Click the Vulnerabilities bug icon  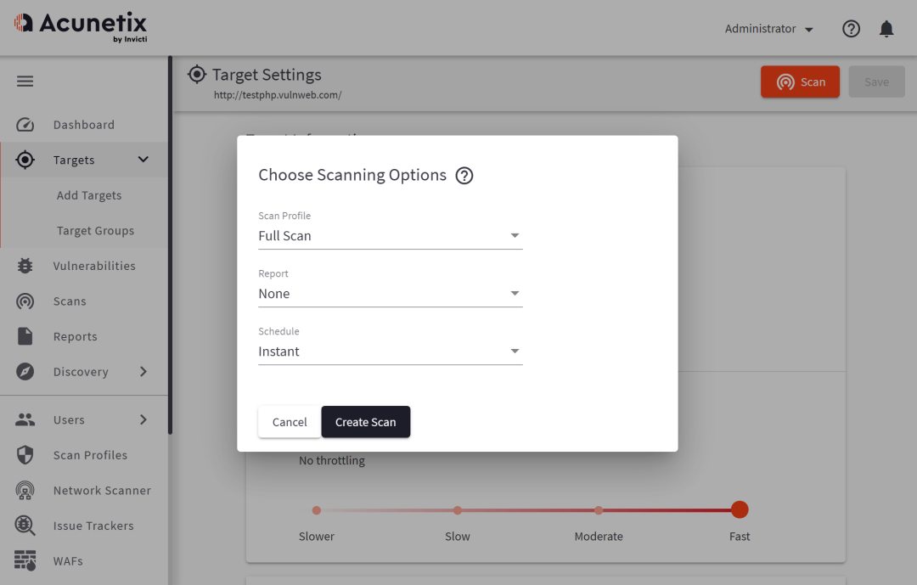25,266
